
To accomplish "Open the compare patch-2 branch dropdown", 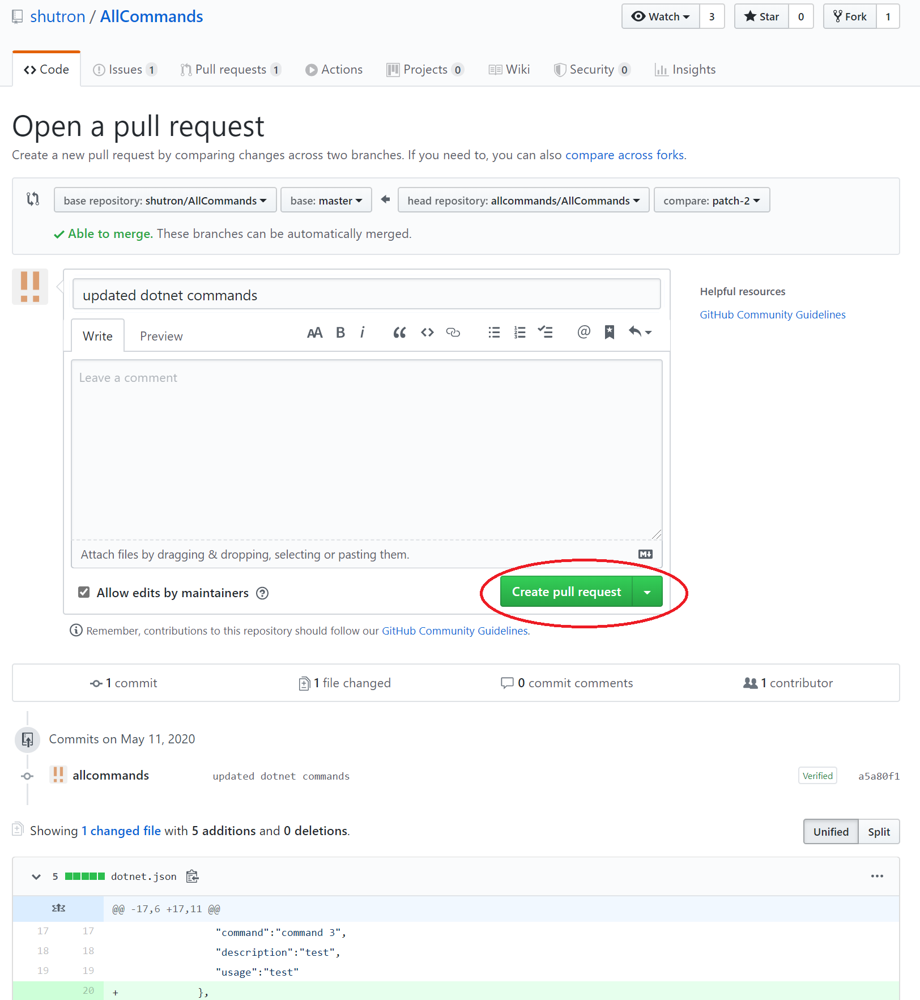I will tap(712, 201).
